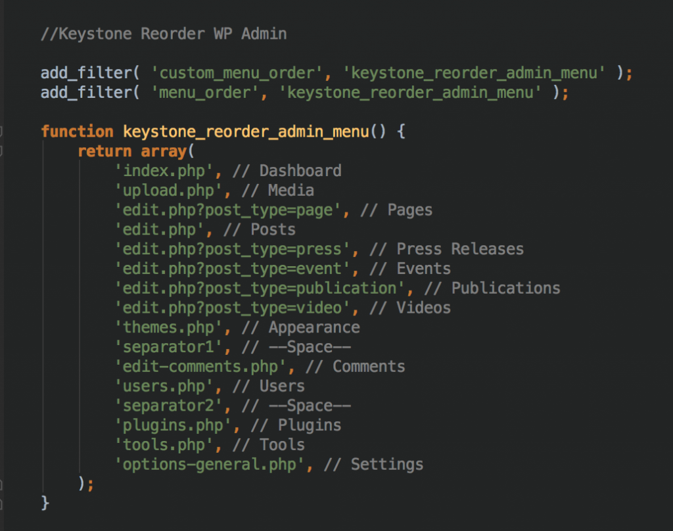673x531 pixels.
Task: Click the '// Plugins' comment
Action: tap(296, 426)
